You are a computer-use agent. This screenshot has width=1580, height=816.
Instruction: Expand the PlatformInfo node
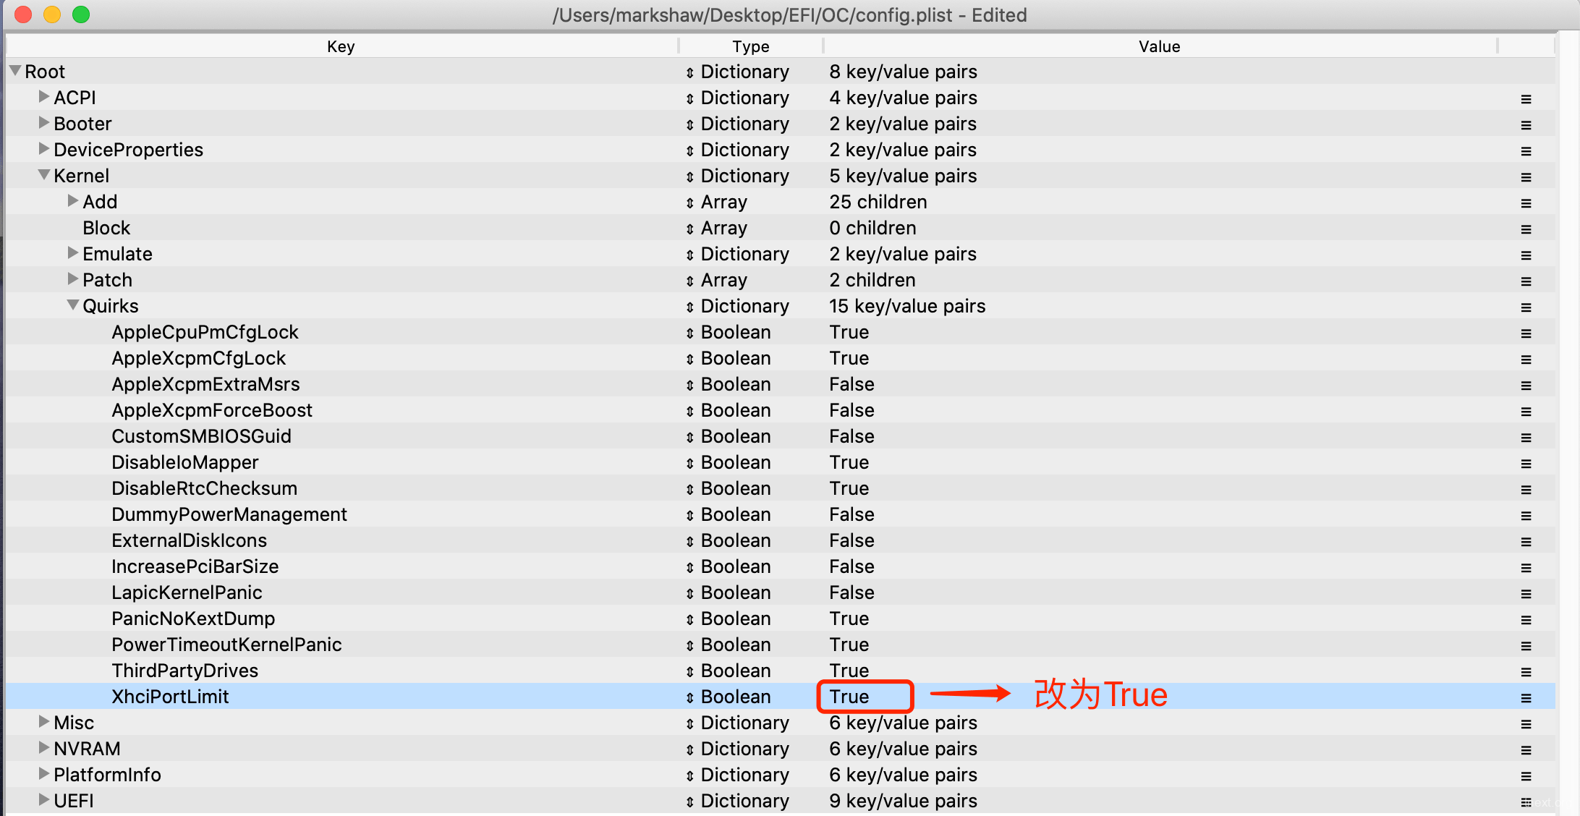(43, 773)
